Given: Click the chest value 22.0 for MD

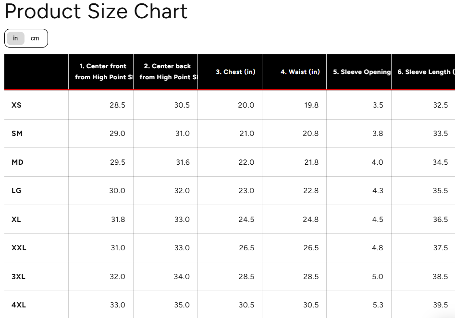Looking at the screenshot, I should (246, 162).
